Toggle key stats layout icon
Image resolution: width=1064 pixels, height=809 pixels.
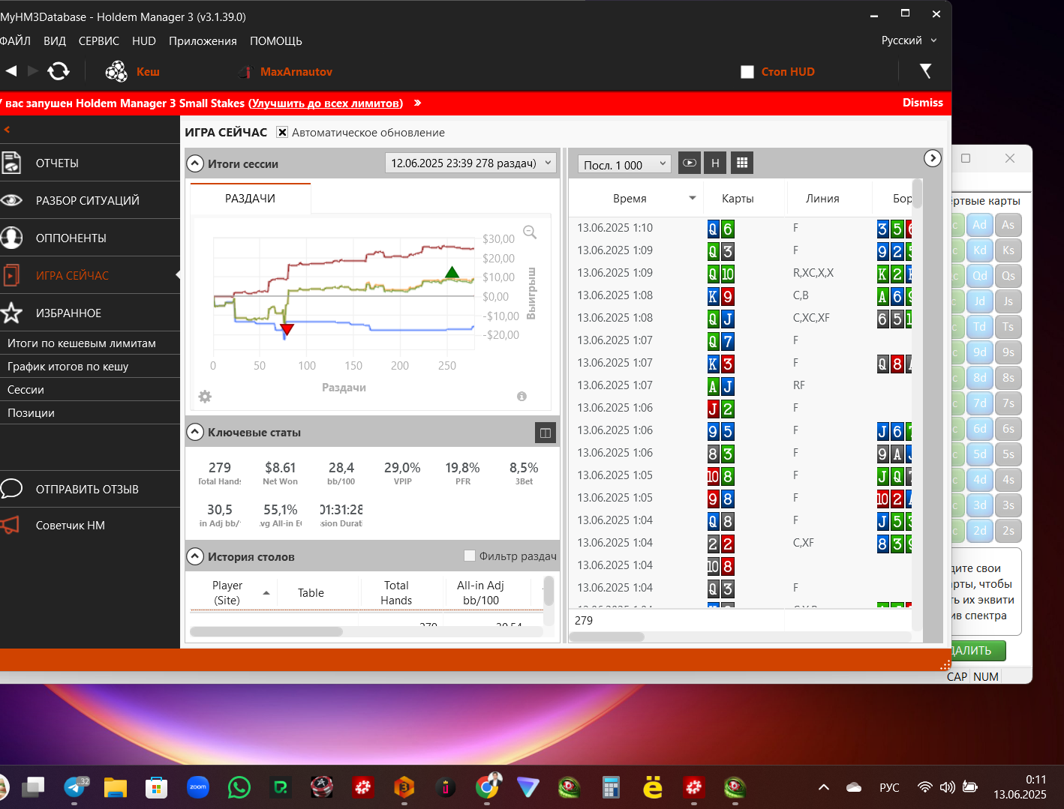[546, 433]
